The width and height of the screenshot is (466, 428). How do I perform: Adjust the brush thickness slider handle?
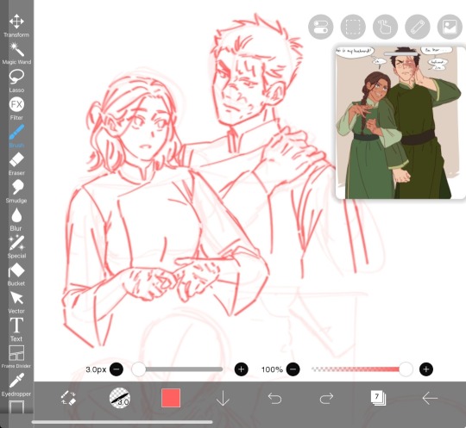point(138,369)
